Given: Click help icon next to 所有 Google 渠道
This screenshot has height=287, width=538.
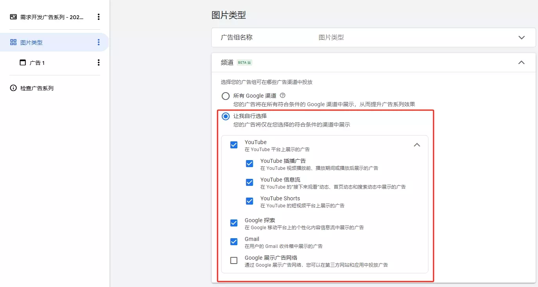Looking at the screenshot, I should click(282, 96).
